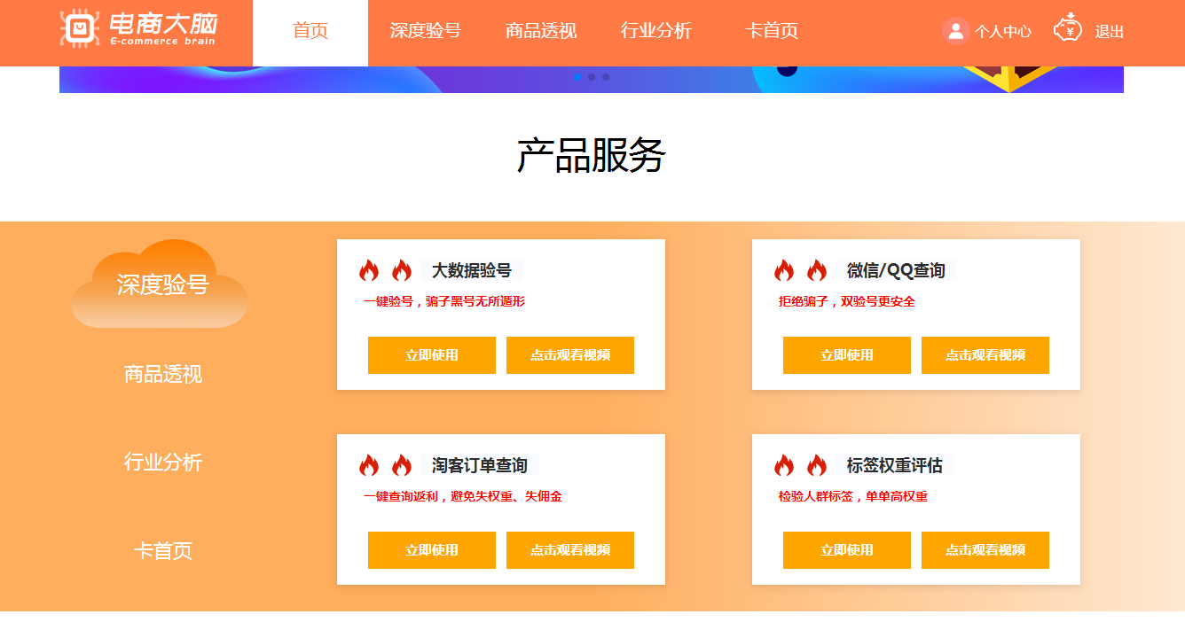This screenshot has height=622, width=1185.
Task: Click the 大数据验号 card title
Action: (x=472, y=270)
